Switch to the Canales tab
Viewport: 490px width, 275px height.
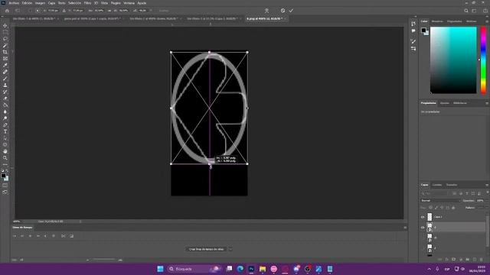coord(437,185)
